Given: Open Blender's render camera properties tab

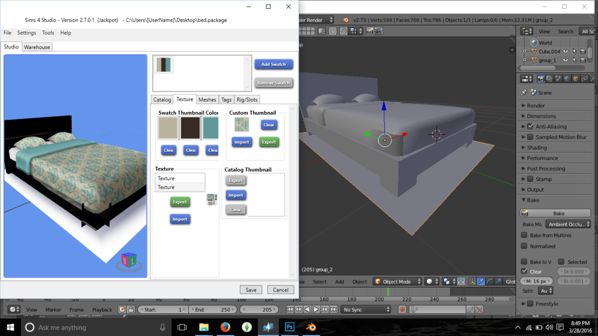Looking at the screenshot, I should tap(541, 79).
